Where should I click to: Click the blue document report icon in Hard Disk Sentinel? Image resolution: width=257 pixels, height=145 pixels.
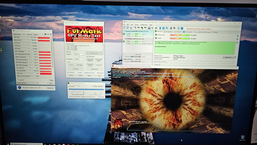coord(160,28)
